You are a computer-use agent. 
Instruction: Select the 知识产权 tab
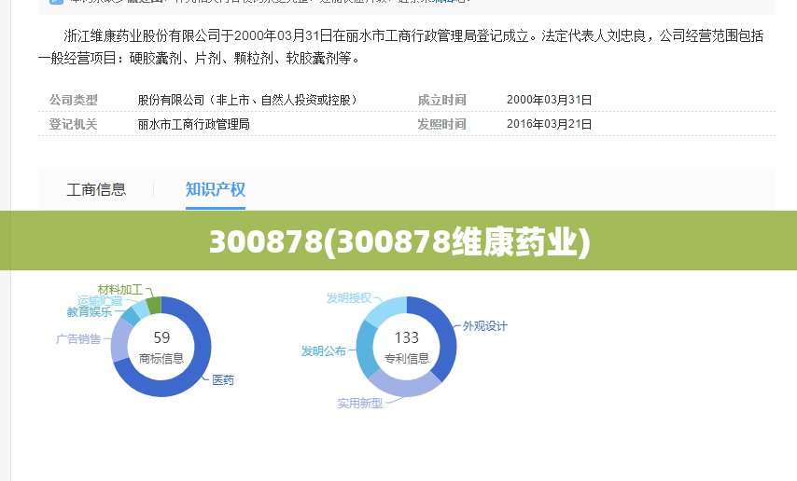pyautogui.click(x=216, y=189)
